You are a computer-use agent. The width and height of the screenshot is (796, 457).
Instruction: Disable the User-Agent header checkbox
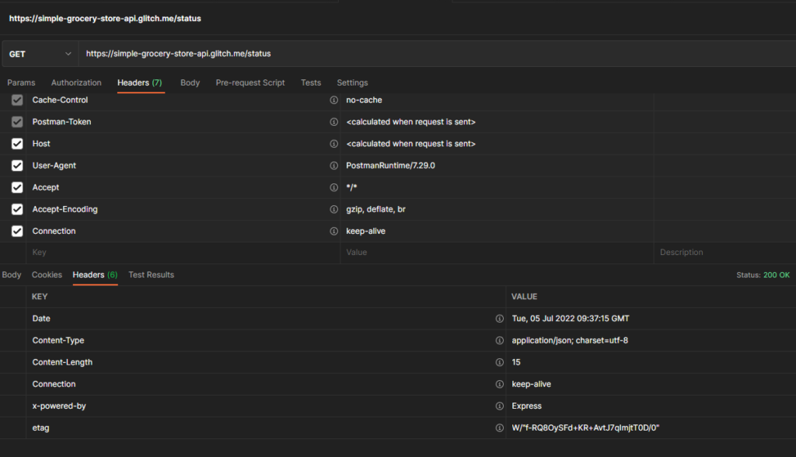point(17,166)
